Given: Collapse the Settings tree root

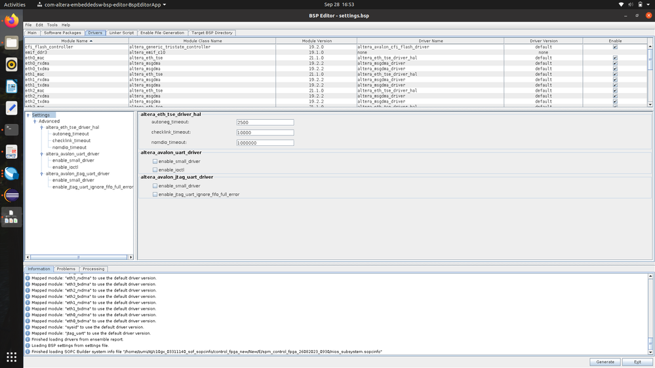Looking at the screenshot, I should (28, 115).
